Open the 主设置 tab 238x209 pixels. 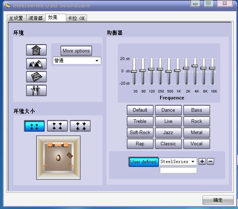(16, 18)
